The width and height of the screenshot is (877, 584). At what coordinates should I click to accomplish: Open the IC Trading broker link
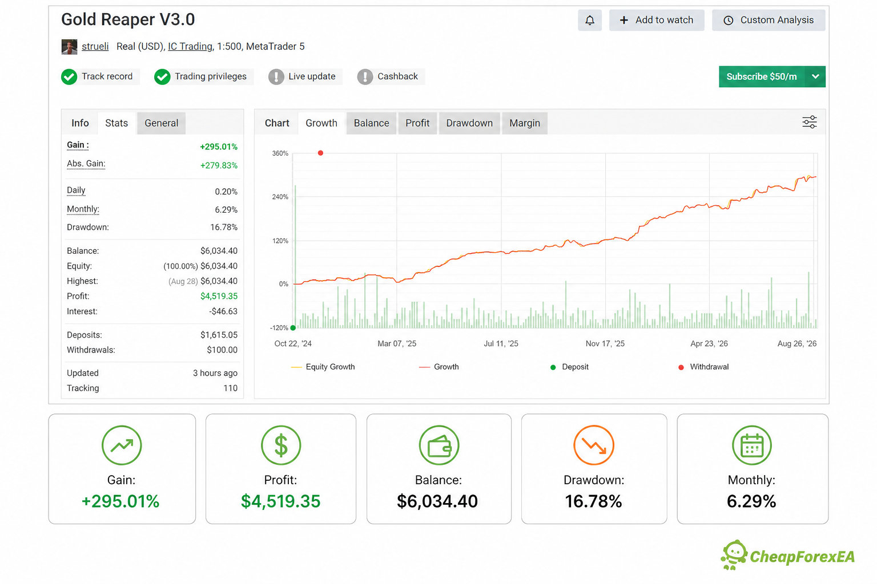(190, 46)
